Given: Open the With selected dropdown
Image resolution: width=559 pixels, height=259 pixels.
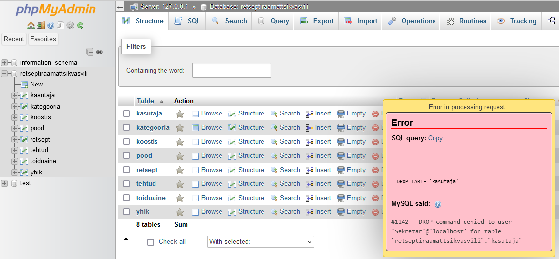Looking at the screenshot, I should [x=260, y=242].
